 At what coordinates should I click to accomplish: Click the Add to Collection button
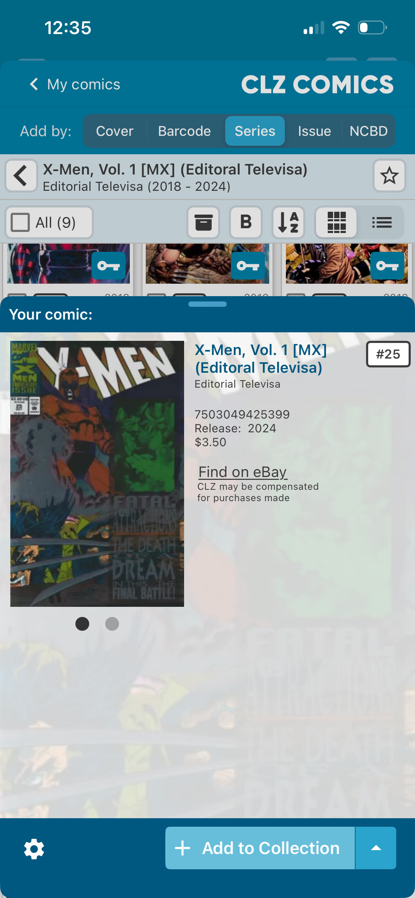click(260, 848)
